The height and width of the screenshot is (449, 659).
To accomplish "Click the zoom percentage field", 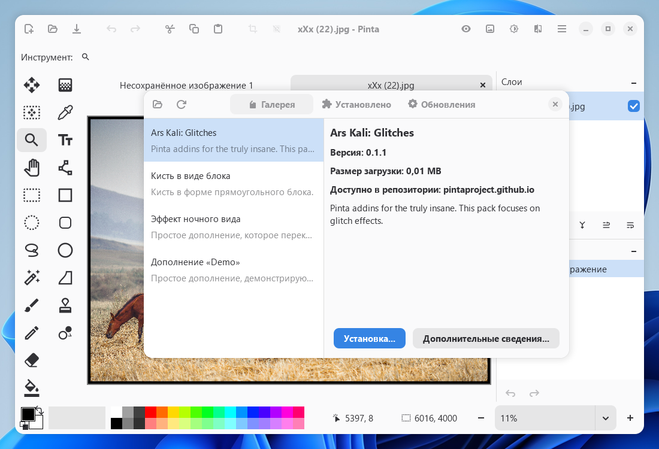I will [x=545, y=418].
